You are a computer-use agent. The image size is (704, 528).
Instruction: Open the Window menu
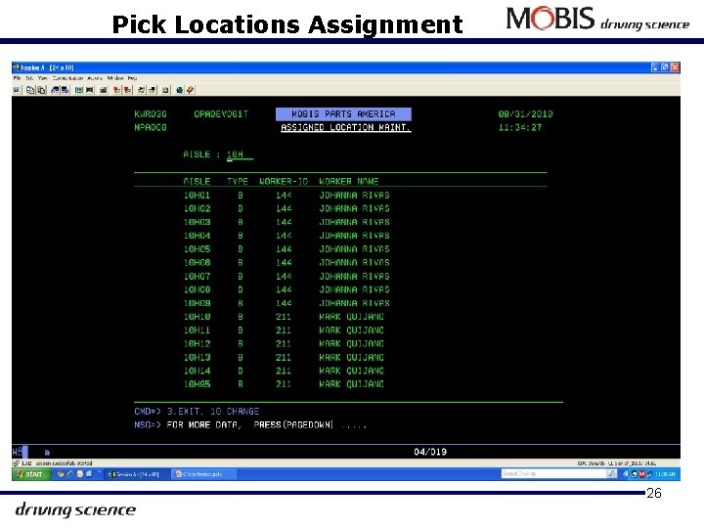coord(115,78)
